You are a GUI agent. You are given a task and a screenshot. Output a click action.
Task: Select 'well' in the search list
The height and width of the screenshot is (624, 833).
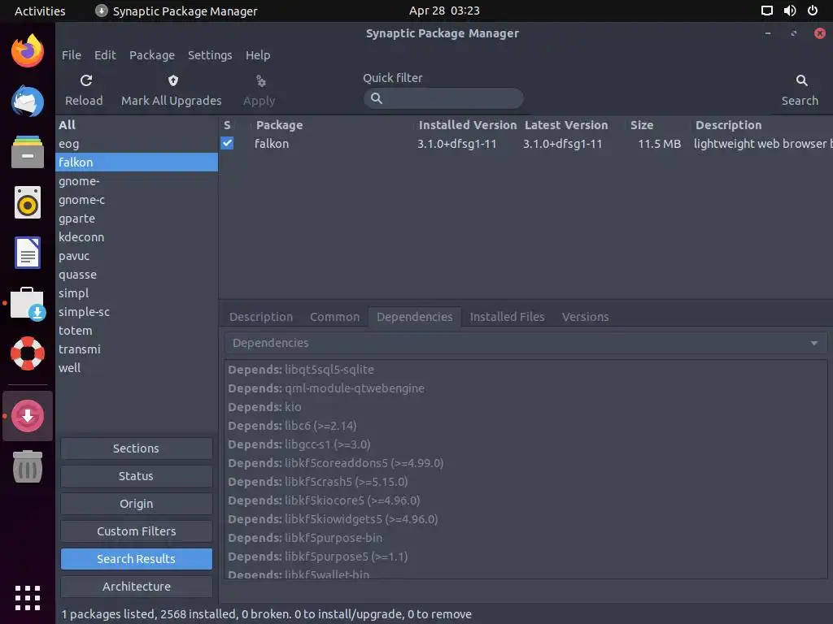(137, 368)
